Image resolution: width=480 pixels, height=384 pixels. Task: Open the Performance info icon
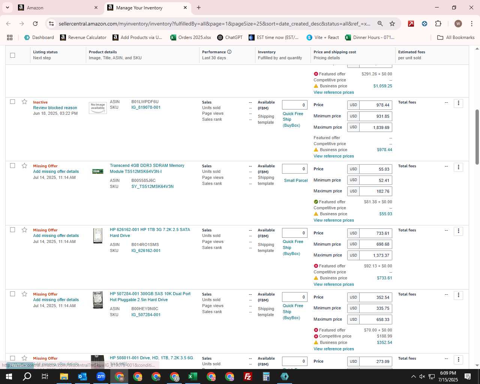(229, 52)
